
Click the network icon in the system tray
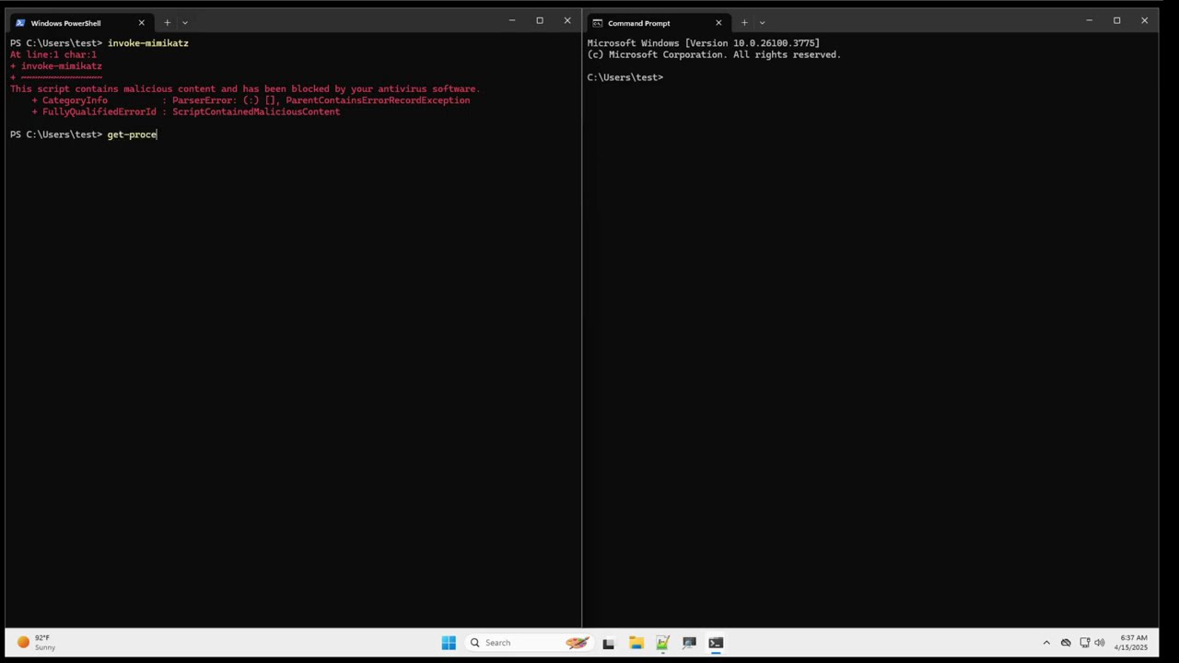tap(1084, 643)
